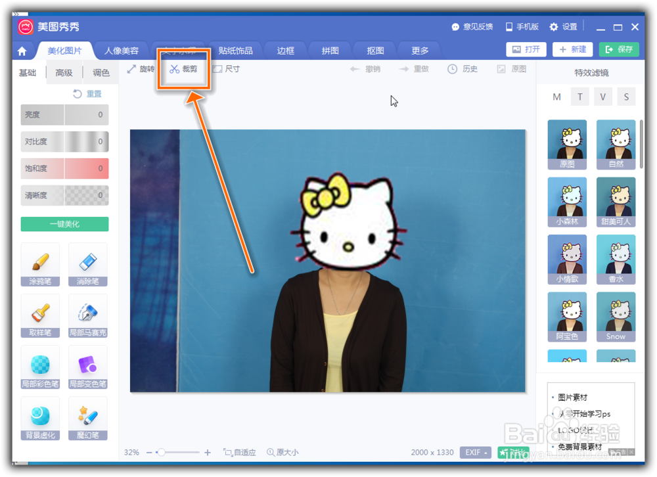Apply the 甜美可人 filter thumbnail
Viewport: 657px width, 477px height.
click(x=616, y=202)
